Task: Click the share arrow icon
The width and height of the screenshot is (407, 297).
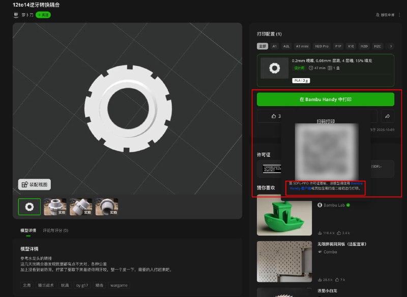Action: point(388,116)
